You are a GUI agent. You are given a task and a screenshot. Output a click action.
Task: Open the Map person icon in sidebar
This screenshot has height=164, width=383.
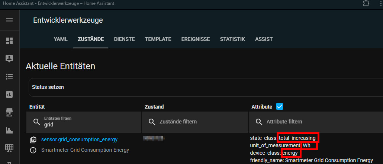point(9,58)
